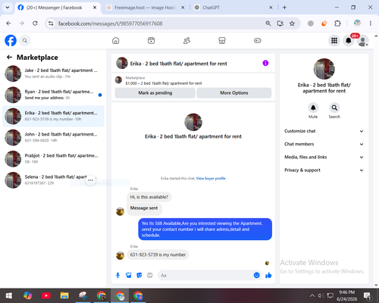Send a thumbs-up like
This screenshot has height=303, width=379.
[x=268, y=275]
